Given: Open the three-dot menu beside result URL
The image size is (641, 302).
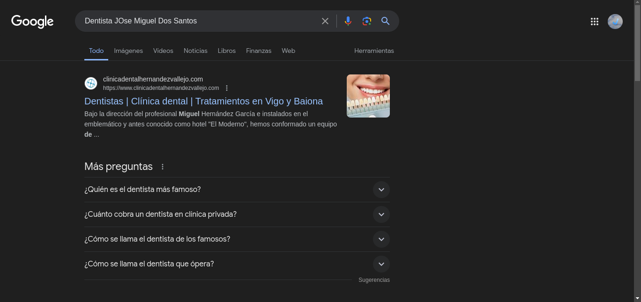Looking at the screenshot, I should coord(227,88).
